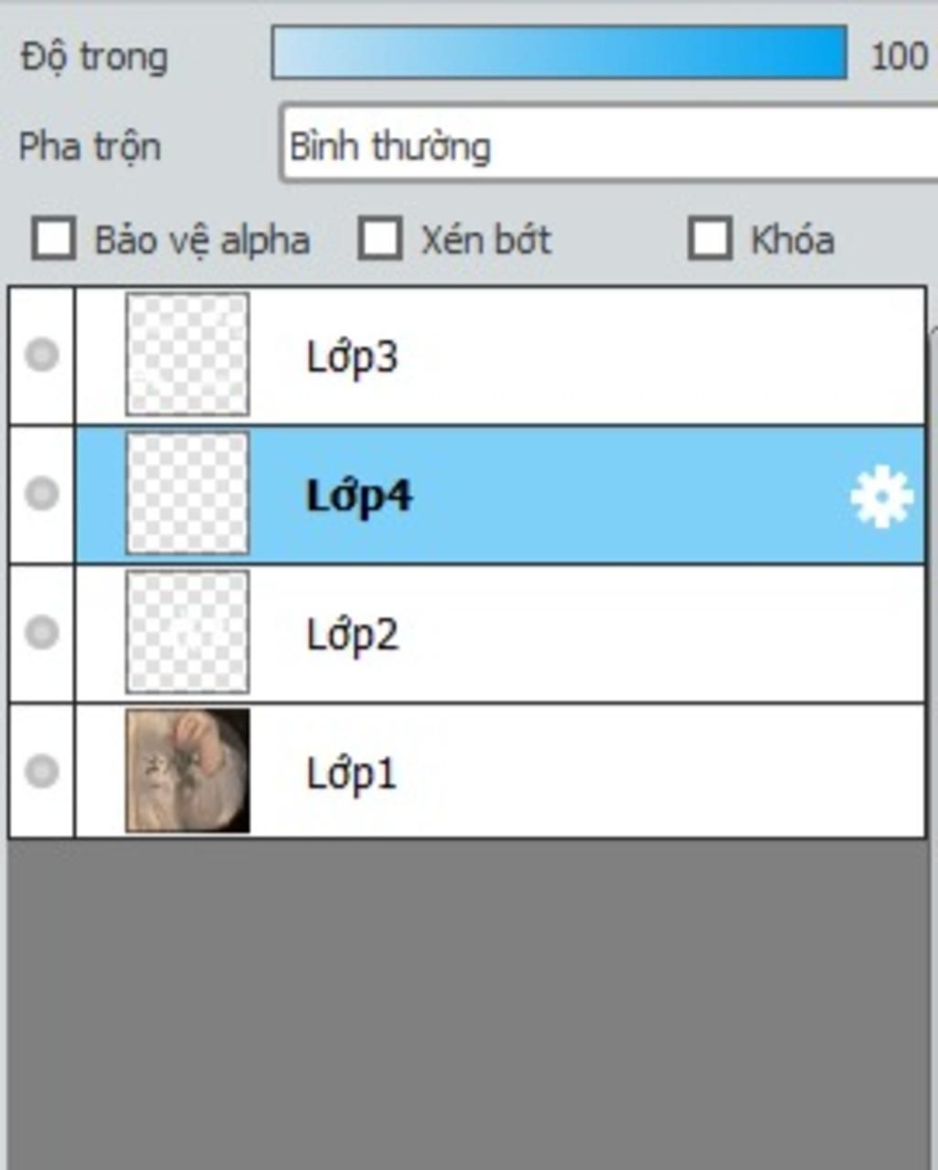Click the Độ trong opacity slider
Viewport: 938px width, 1170px height.
(x=559, y=54)
